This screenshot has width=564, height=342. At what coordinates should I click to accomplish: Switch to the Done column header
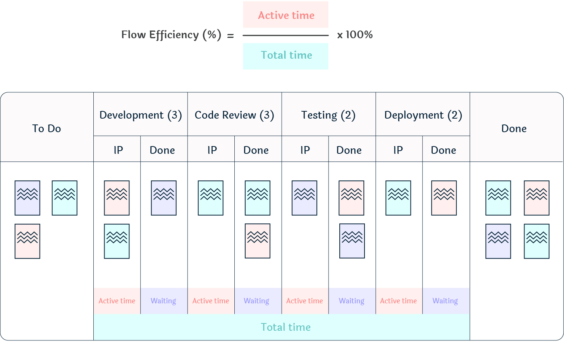click(514, 128)
